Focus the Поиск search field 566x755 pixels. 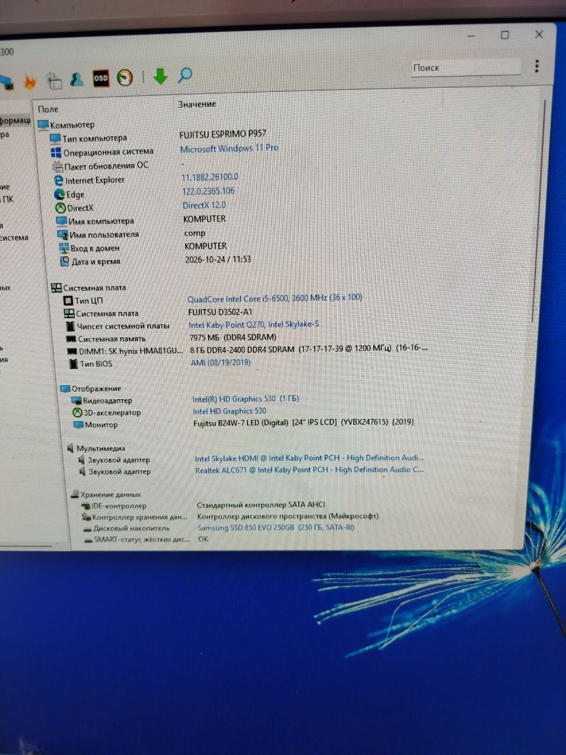[466, 67]
